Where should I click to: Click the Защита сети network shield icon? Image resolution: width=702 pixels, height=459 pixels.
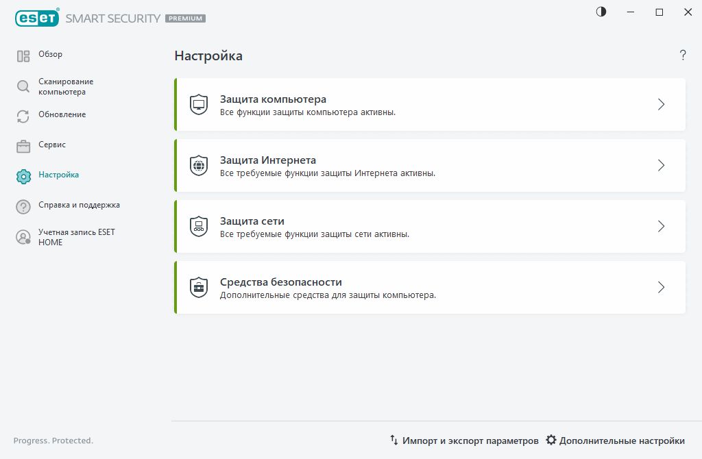tap(199, 226)
